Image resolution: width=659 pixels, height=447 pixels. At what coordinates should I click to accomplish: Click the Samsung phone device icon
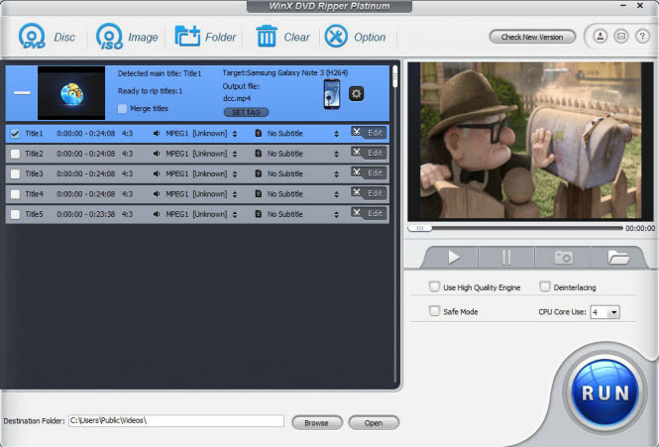click(x=332, y=94)
